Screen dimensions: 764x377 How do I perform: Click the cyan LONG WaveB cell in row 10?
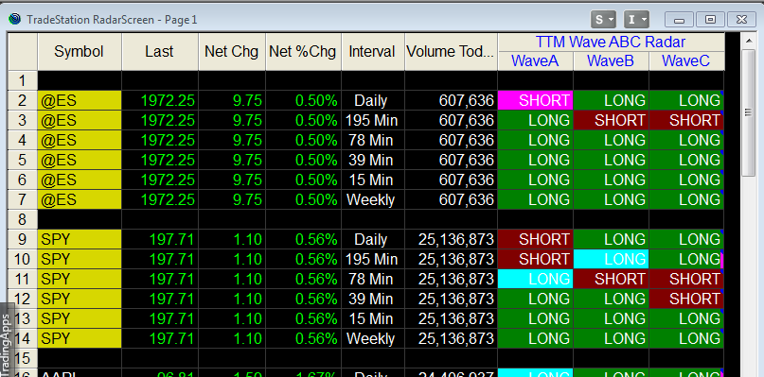(611, 259)
